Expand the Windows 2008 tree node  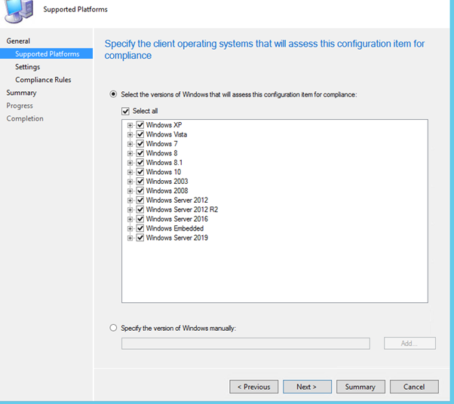pos(130,191)
